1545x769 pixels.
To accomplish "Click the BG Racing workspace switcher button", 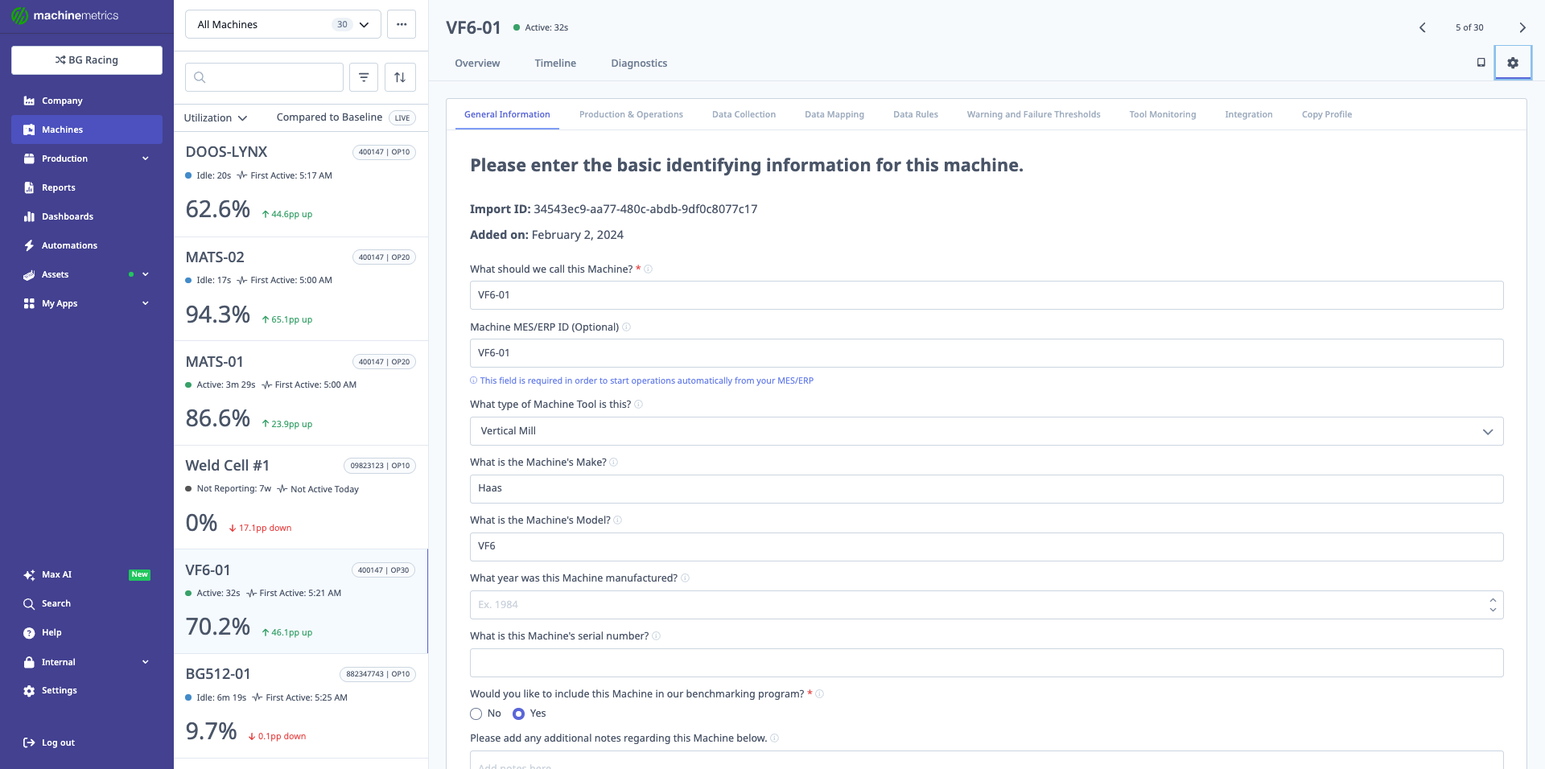I will coord(86,60).
